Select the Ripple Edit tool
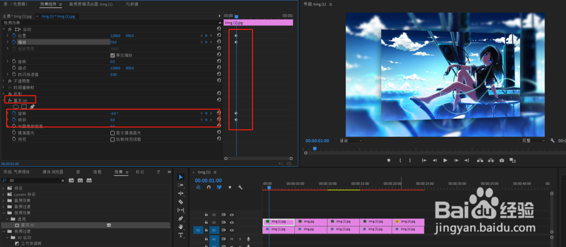 (x=181, y=194)
